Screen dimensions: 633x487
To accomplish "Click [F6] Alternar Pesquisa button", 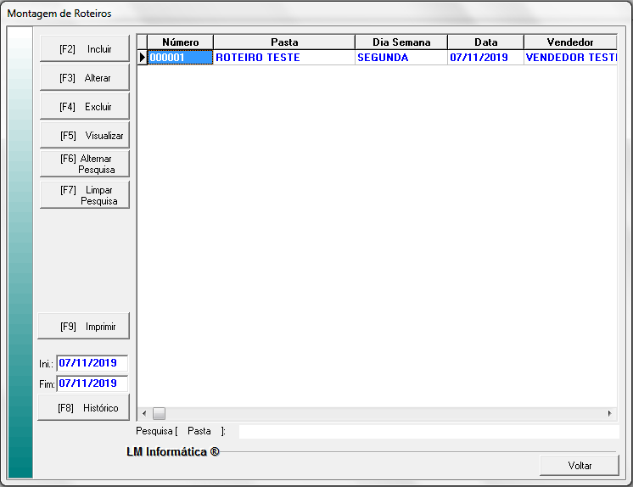I will (x=85, y=165).
